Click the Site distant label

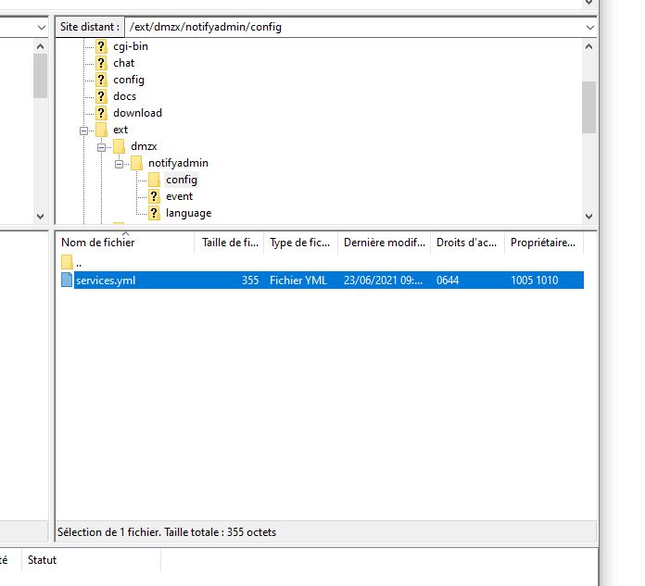90,27
